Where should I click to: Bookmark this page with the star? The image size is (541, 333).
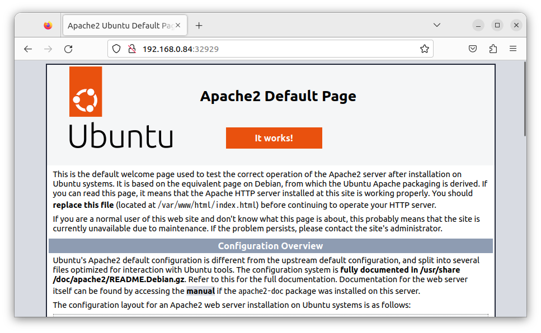(x=425, y=49)
